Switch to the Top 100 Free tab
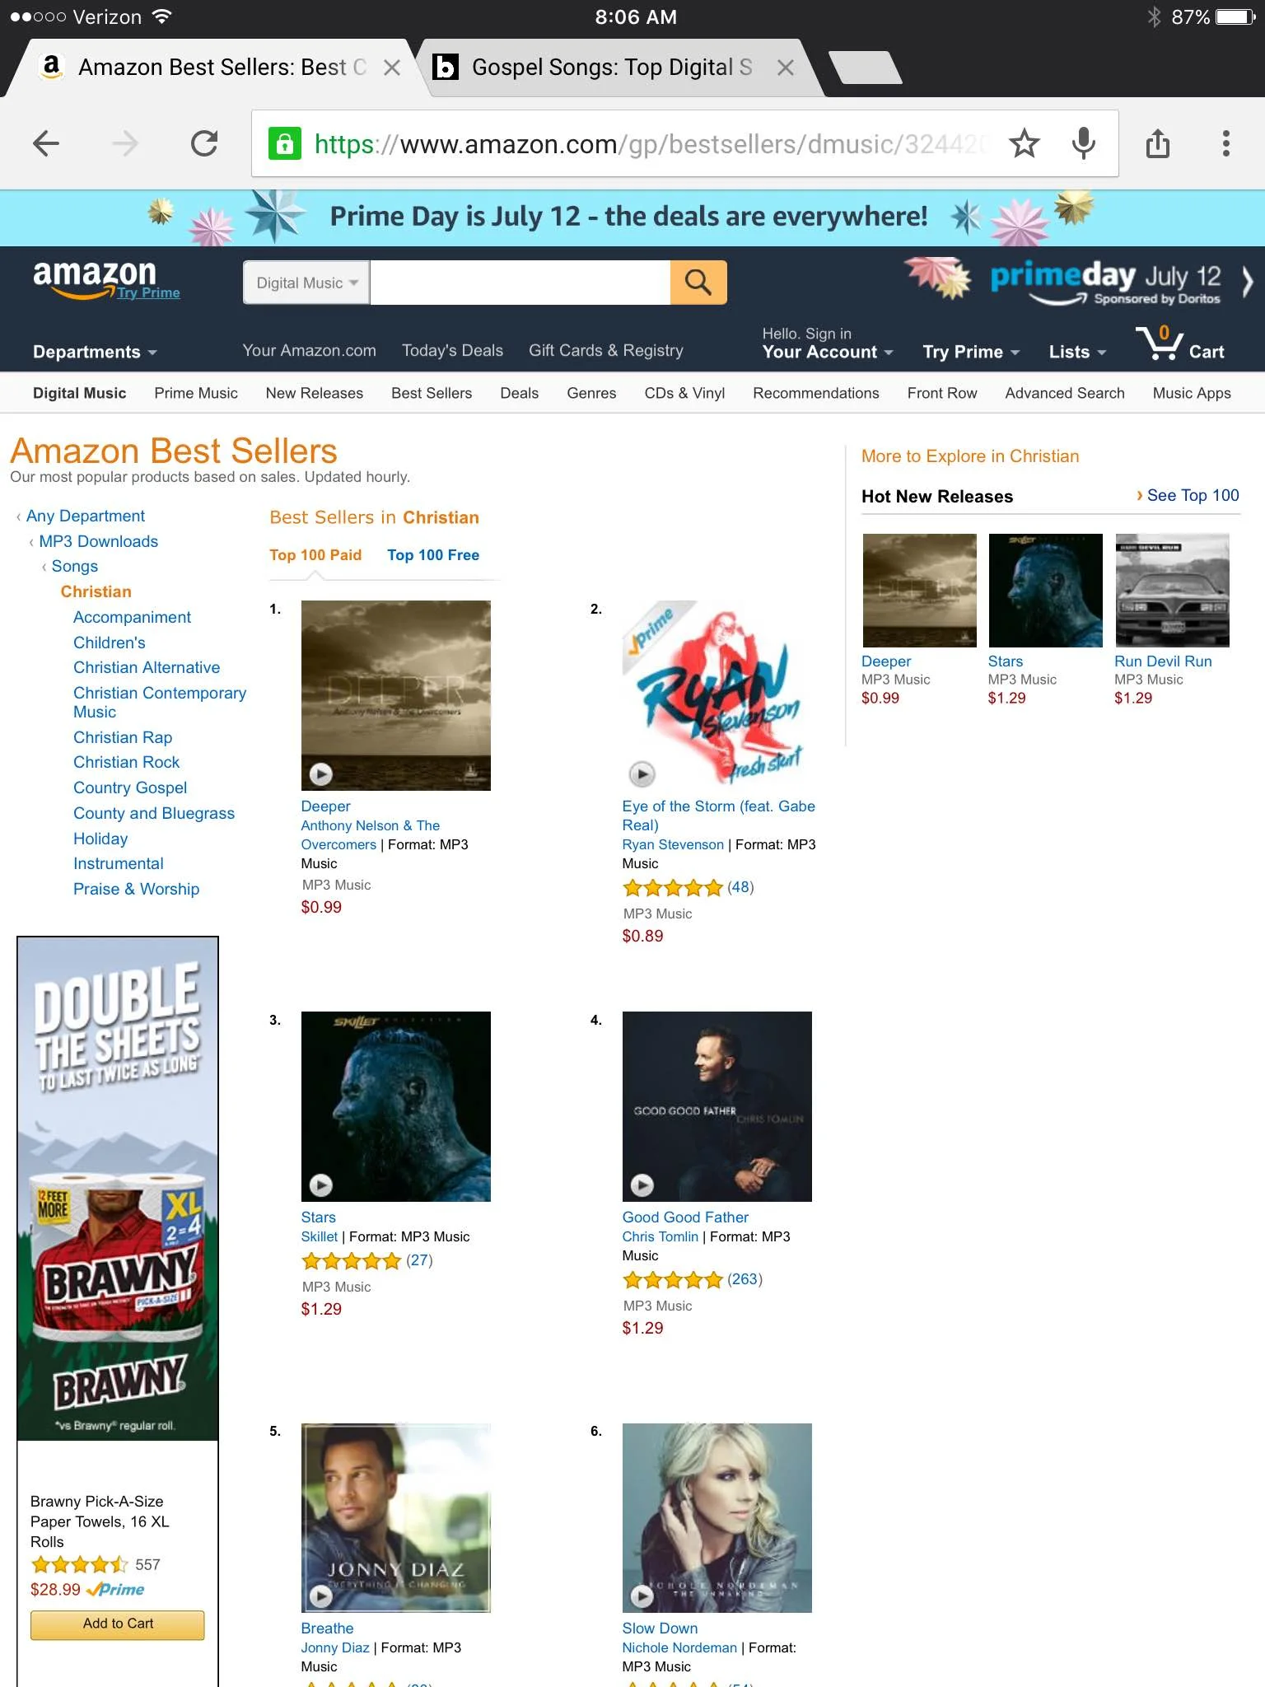Screen dimensions: 1265x1687 [433, 555]
